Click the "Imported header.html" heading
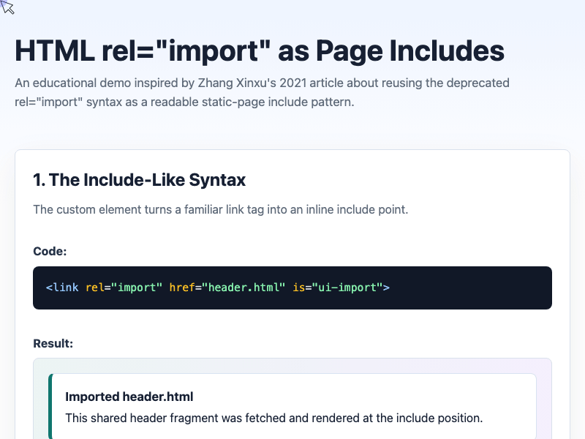This screenshot has height=439, width=585. tap(129, 397)
